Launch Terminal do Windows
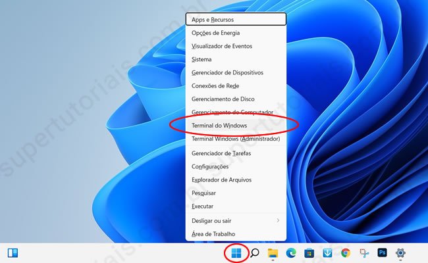The width and height of the screenshot is (428, 263). click(236, 126)
